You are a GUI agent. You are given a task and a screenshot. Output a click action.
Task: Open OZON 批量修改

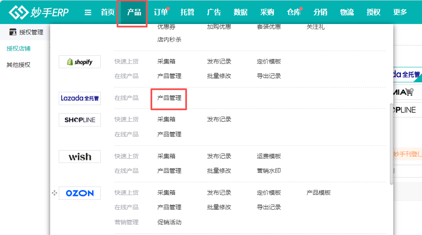coord(219,207)
